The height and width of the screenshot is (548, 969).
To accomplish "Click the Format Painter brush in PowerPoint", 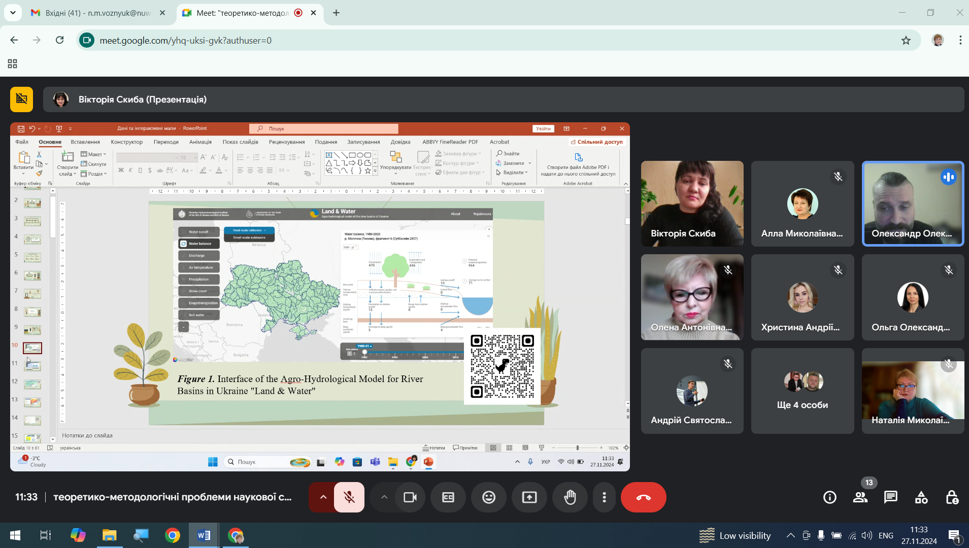I will [39, 174].
